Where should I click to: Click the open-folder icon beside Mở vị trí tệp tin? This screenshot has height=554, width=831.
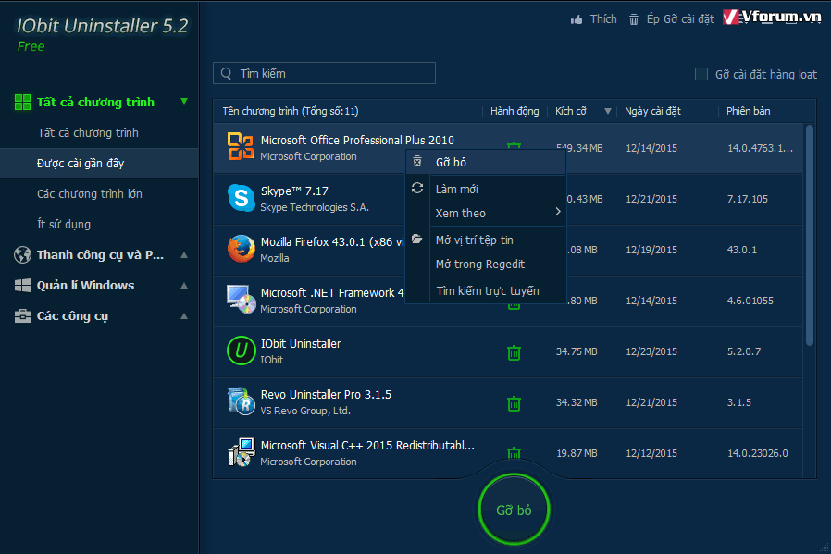(417, 239)
